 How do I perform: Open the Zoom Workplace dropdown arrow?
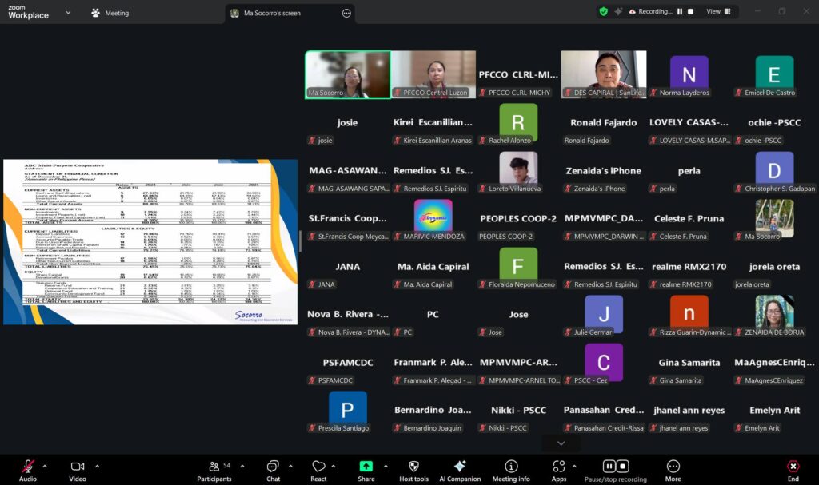click(68, 13)
